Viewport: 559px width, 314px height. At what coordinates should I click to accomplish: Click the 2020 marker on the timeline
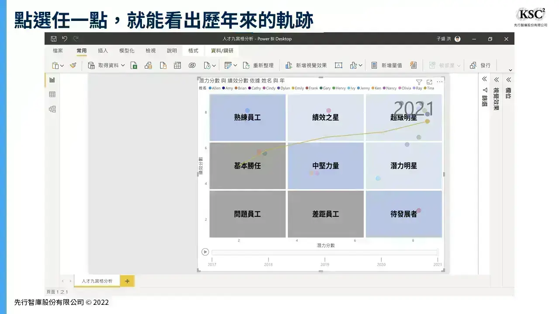coord(381,264)
